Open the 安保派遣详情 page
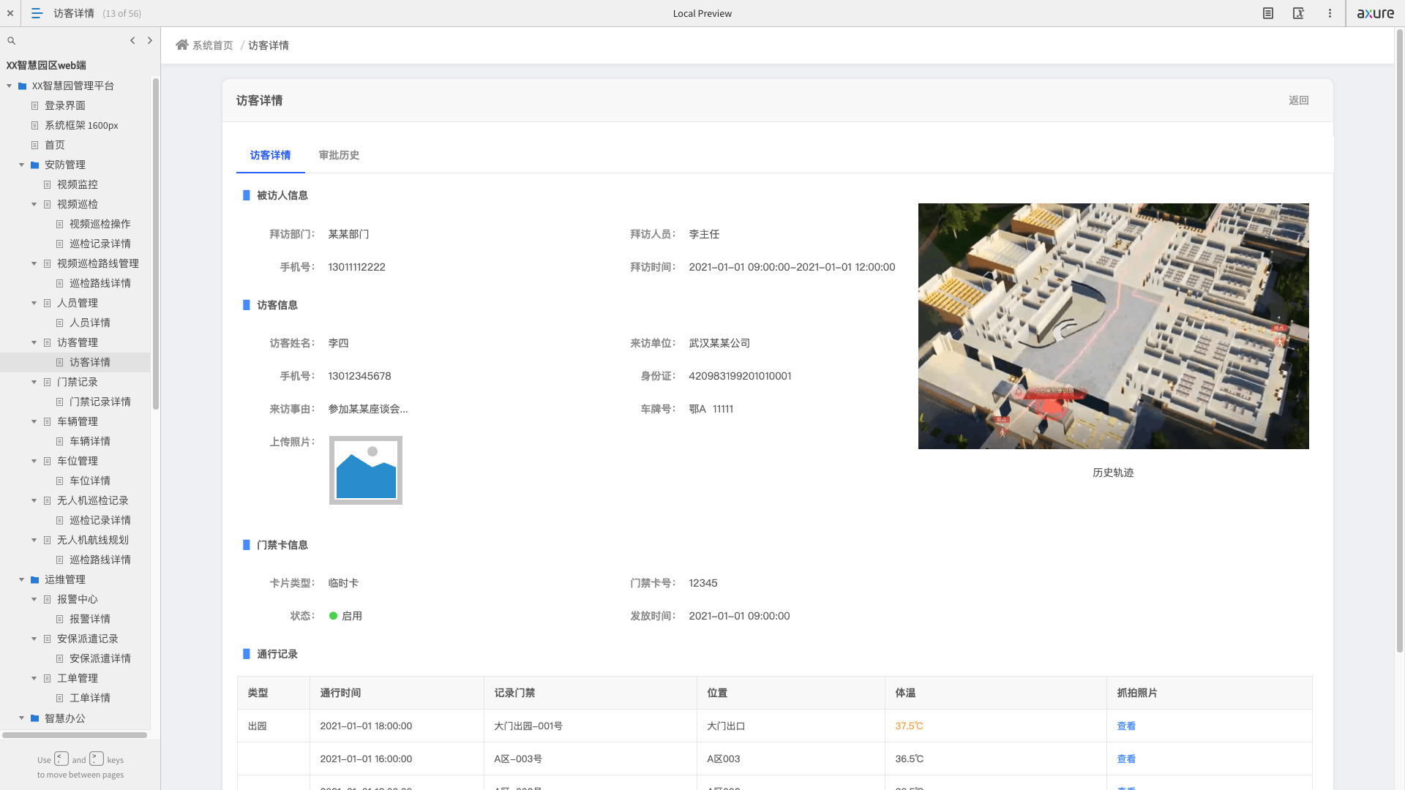 (x=100, y=658)
